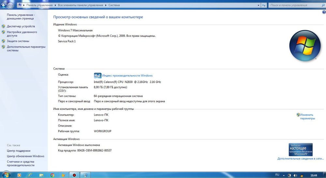
Task: Click shield icon beside 'Изменить параметры'
Action: (x=298, y=115)
